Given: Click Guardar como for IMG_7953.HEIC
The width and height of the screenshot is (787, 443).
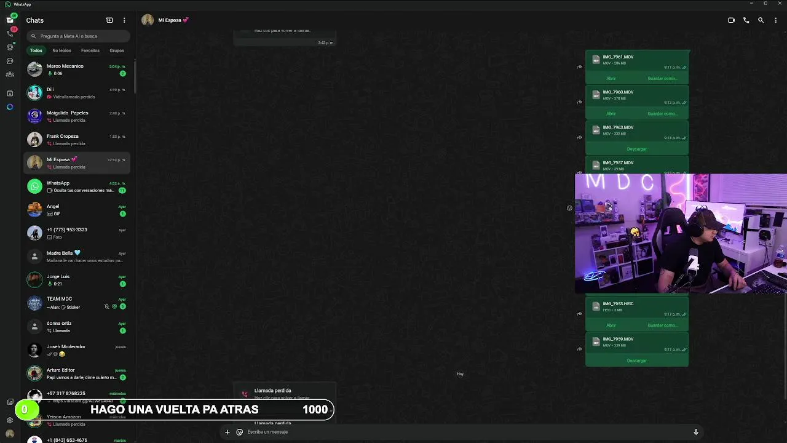Looking at the screenshot, I should 662,325.
